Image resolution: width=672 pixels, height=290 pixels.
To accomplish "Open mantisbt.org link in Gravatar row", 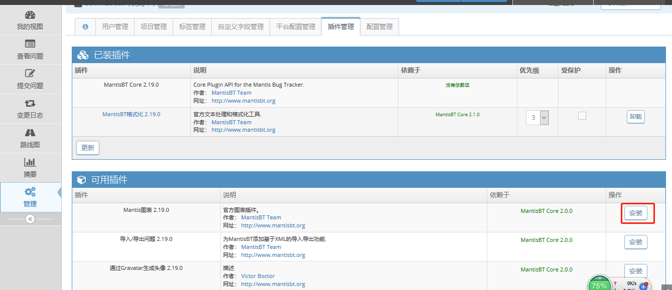I will tap(273, 284).
